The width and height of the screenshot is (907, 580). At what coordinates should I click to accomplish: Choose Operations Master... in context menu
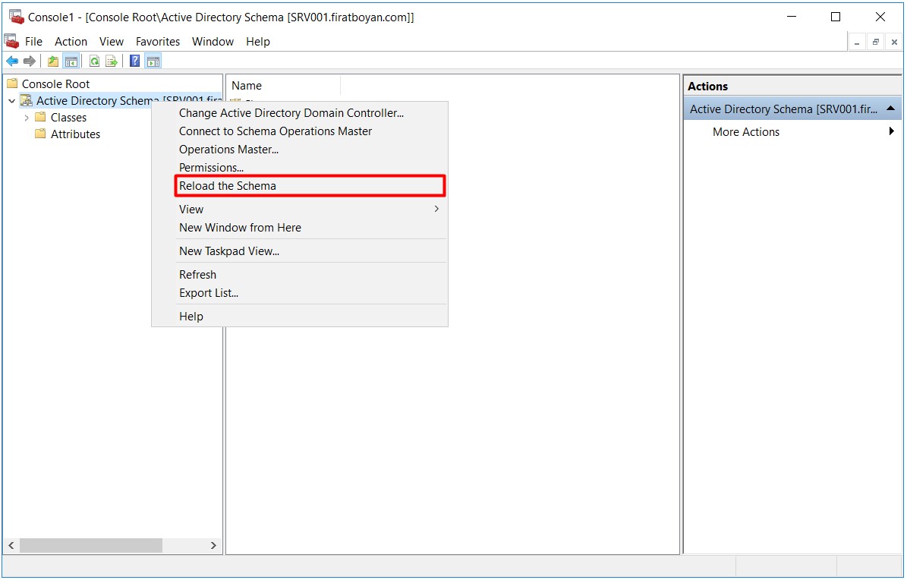228,150
